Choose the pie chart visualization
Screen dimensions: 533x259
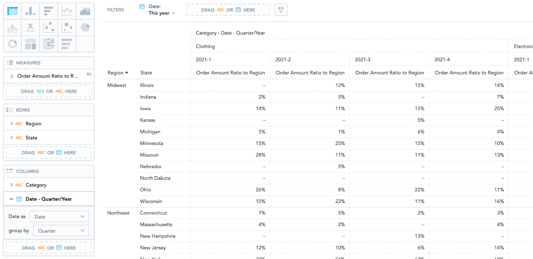tap(85, 27)
